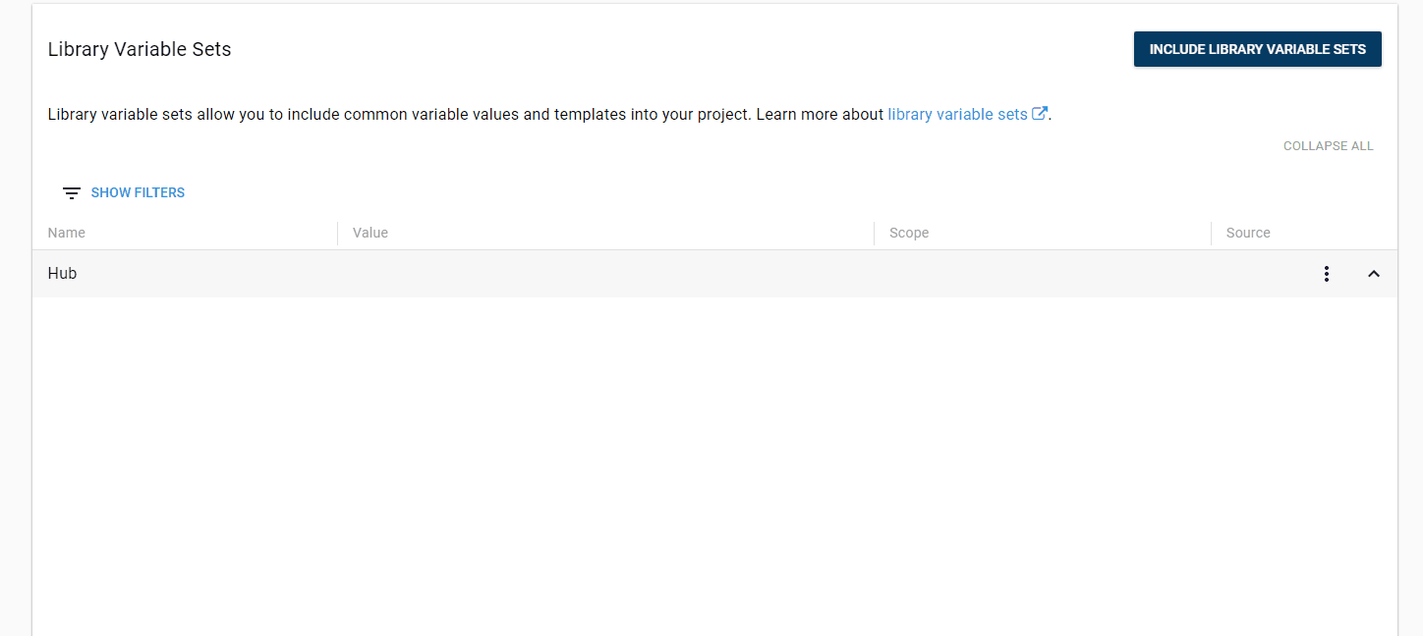Click the filter icon next to SHOW FILTERS
This screenshot has height=636, width=1423.
[71, 192]
